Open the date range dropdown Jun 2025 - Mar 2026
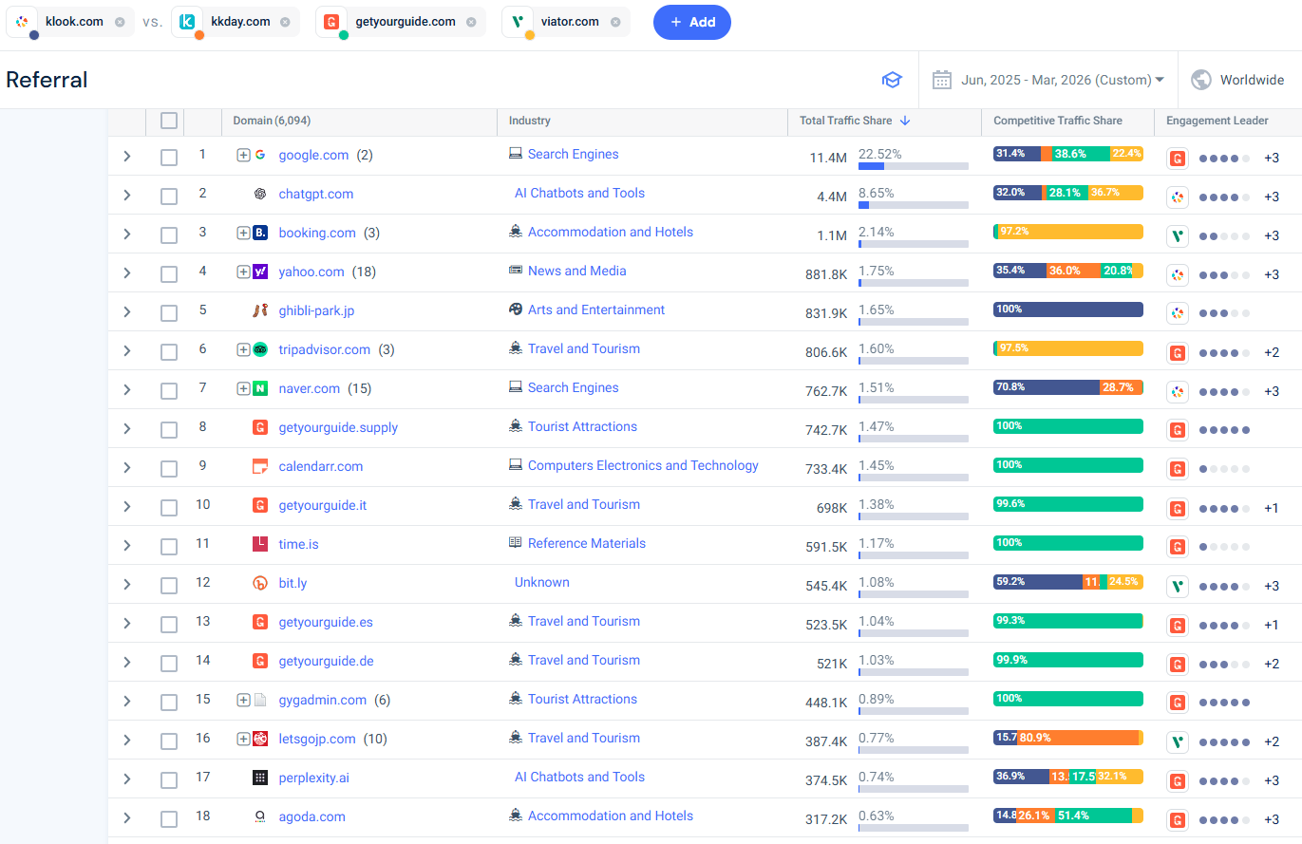1302x844 pixels. tap(1063, 80)
